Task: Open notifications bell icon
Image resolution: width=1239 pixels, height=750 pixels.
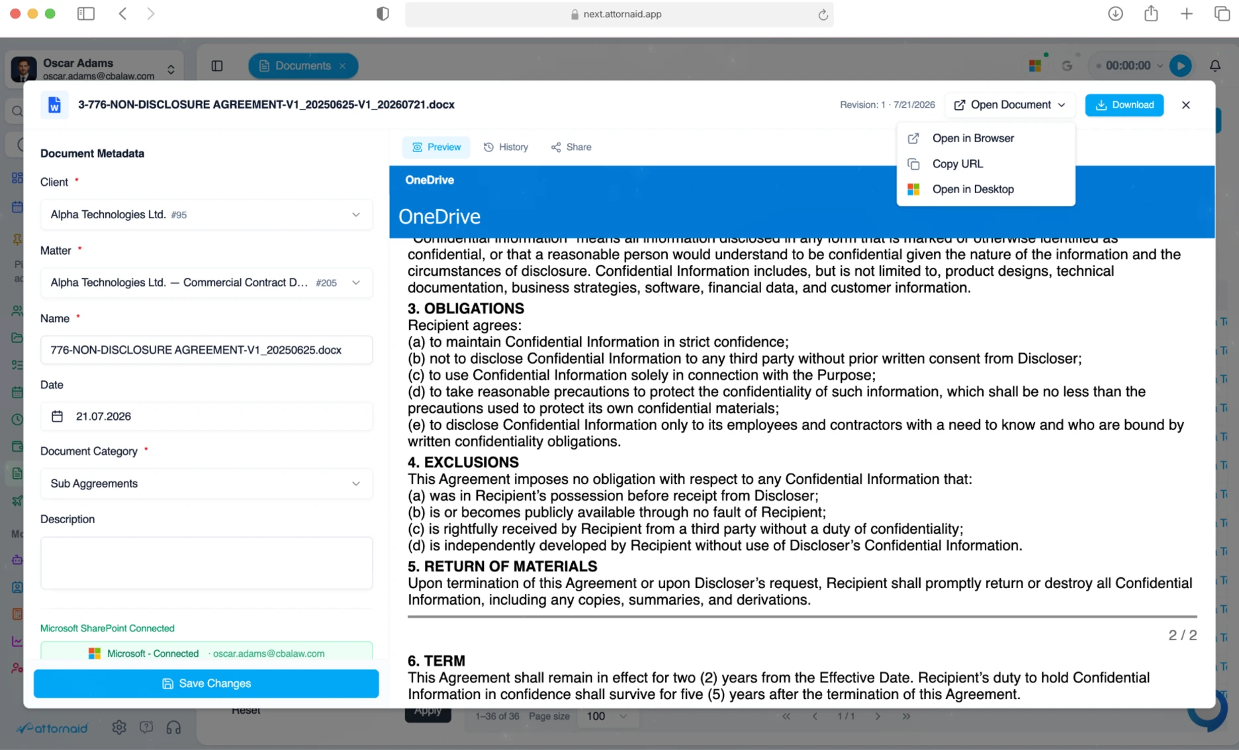Action: tap(1215, 65)
